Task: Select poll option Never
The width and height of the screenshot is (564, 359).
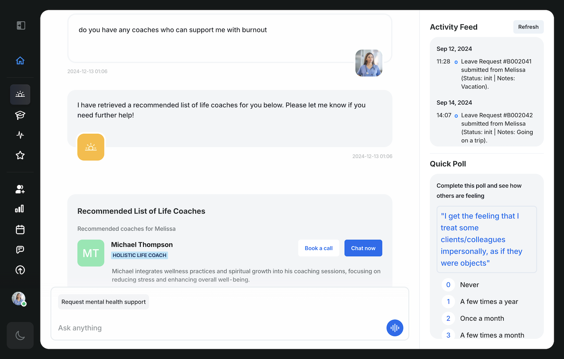Action: click(469, 285)
